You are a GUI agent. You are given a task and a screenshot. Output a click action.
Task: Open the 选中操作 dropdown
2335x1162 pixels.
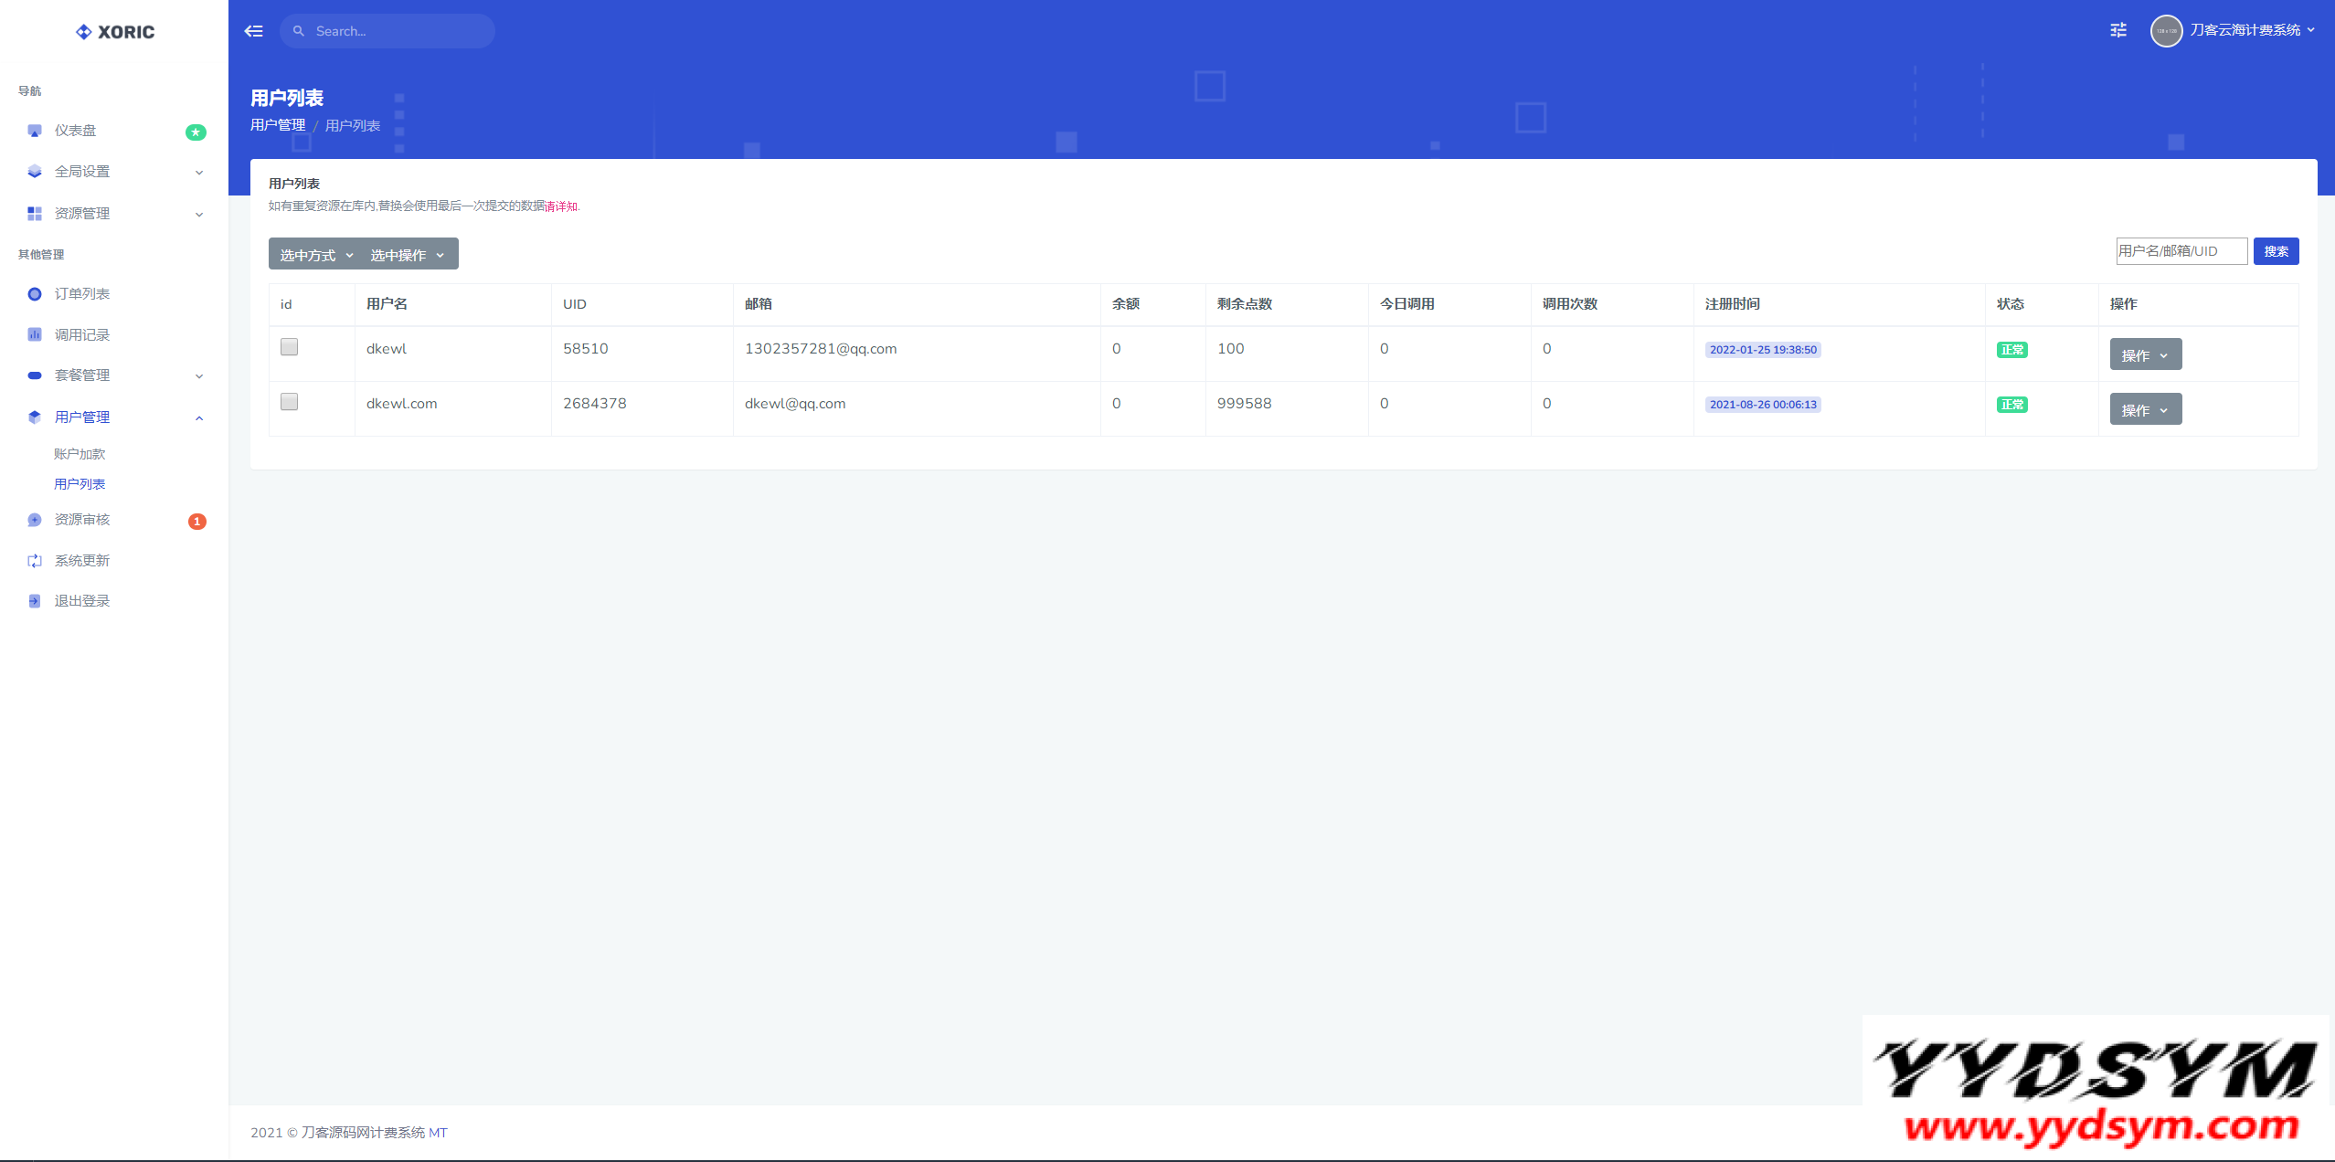tap(408, 255)
